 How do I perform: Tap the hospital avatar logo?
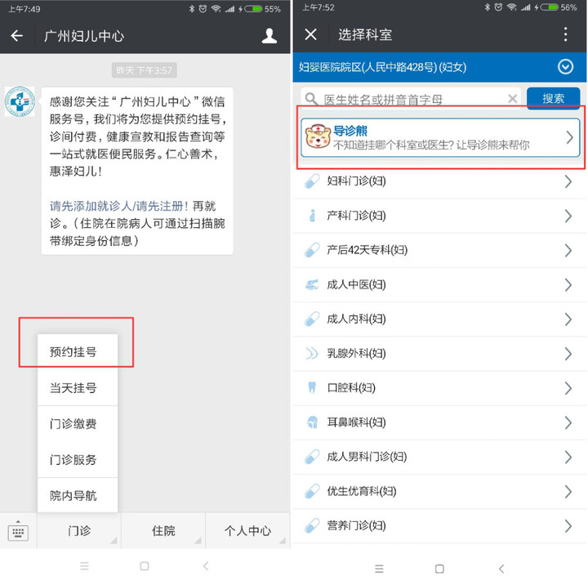(x=20, y=101)
